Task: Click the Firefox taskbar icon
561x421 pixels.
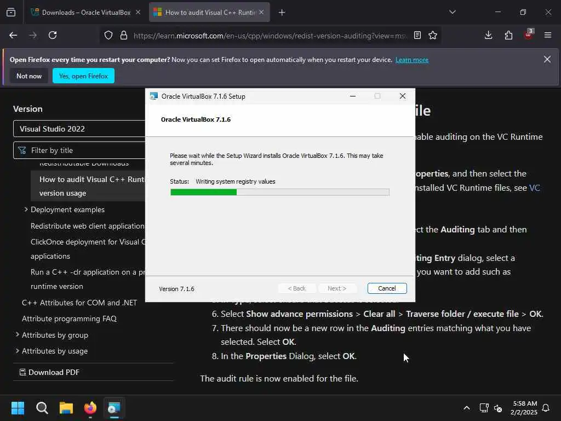Action: click(90, 408)
